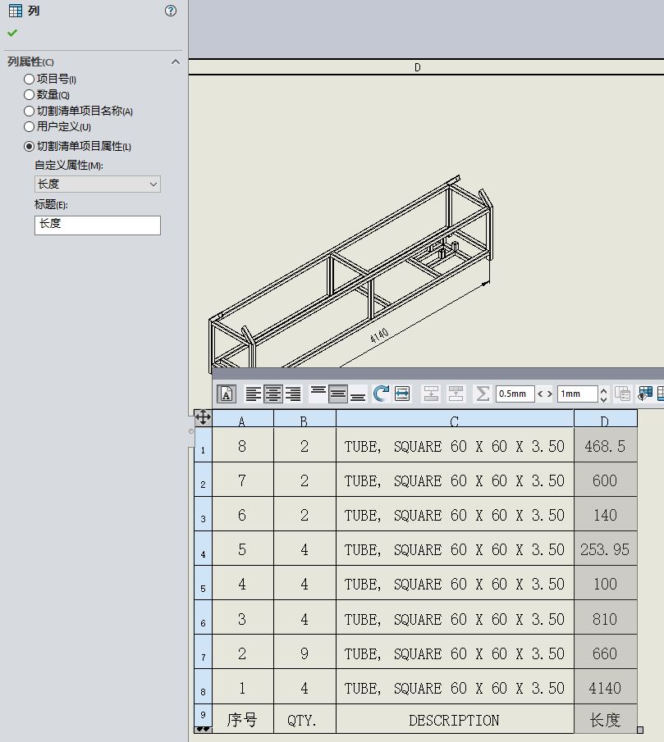Viewport: 664px width, 742px height.
Task: Select row header 9
Action: point(204,716)
